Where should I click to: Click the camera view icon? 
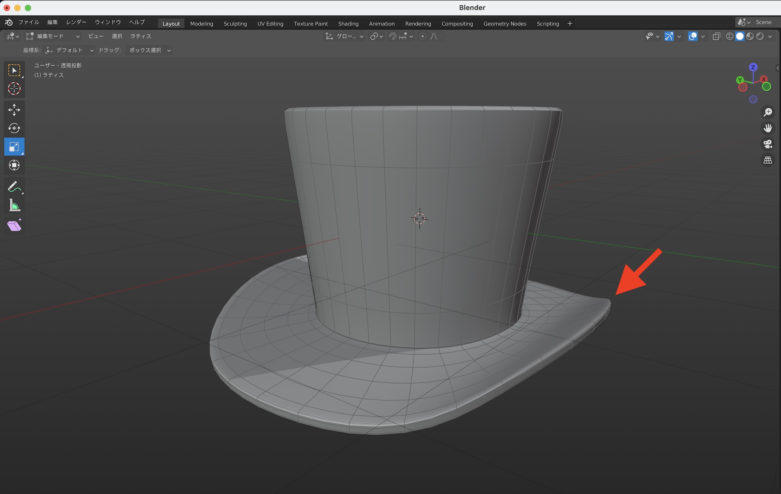tap(768, 144)
